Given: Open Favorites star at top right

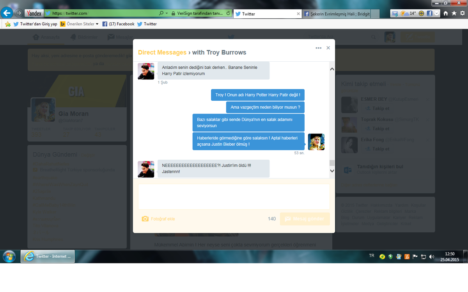Looking at the screenshot, I should point(454,13).
